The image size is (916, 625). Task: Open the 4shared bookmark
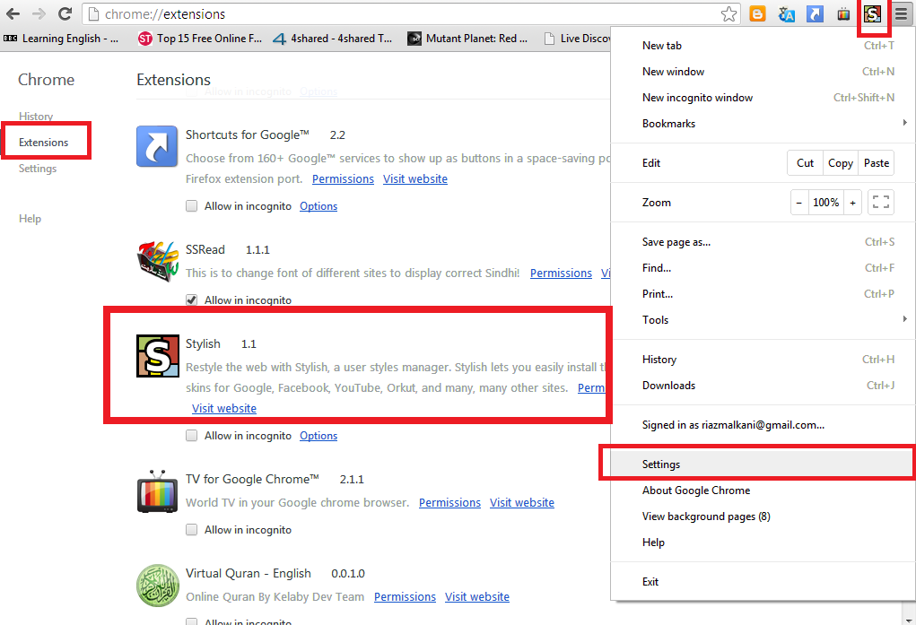pyautogui.click(x=333, y=39)
